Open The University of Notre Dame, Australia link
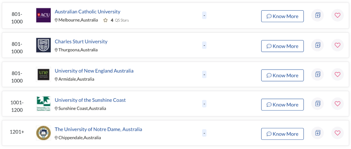 click(x=98, y=129)
